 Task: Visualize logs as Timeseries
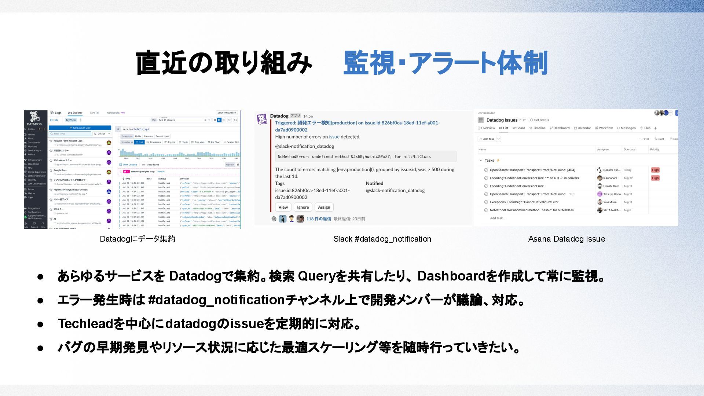pyautogui.click(x=154, y=142)
